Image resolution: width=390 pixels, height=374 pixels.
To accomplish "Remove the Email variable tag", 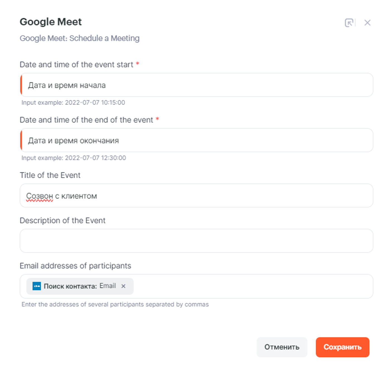I will click(x=123, y=286).
